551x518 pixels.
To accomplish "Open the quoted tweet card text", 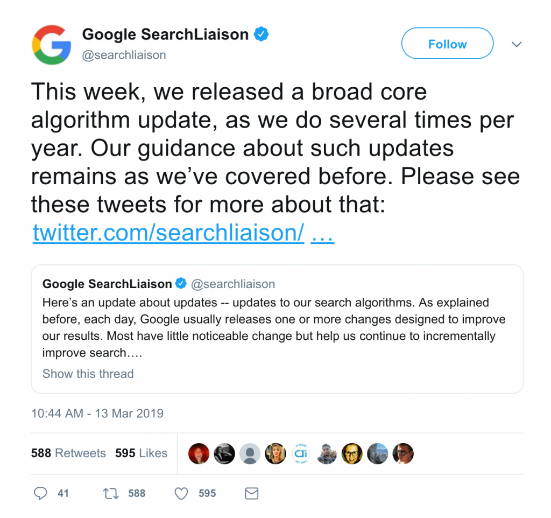I will pyautogui.click(x=274, y=327).
